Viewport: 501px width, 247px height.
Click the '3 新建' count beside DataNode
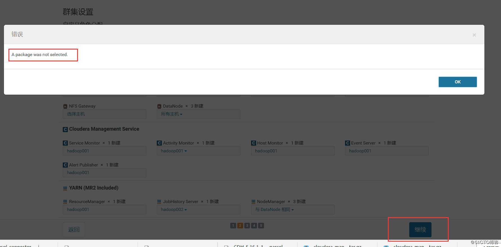point(197,106)
